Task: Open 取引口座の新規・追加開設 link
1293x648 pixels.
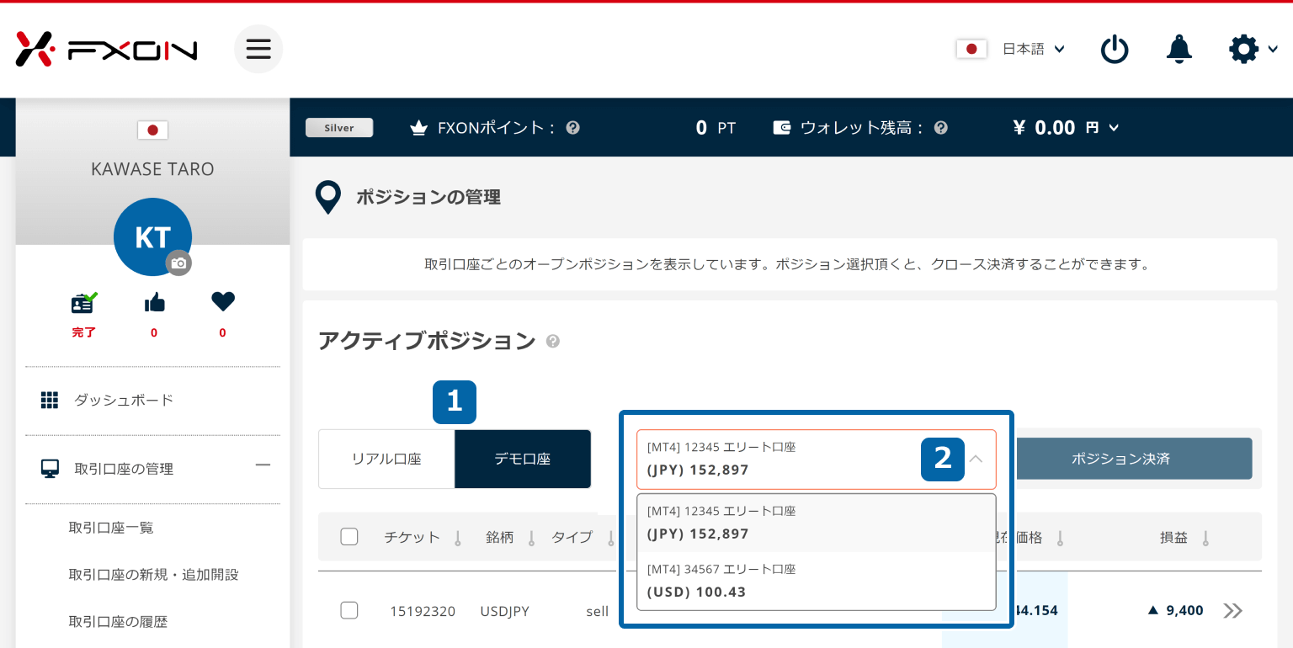Action: click(154, 575)
